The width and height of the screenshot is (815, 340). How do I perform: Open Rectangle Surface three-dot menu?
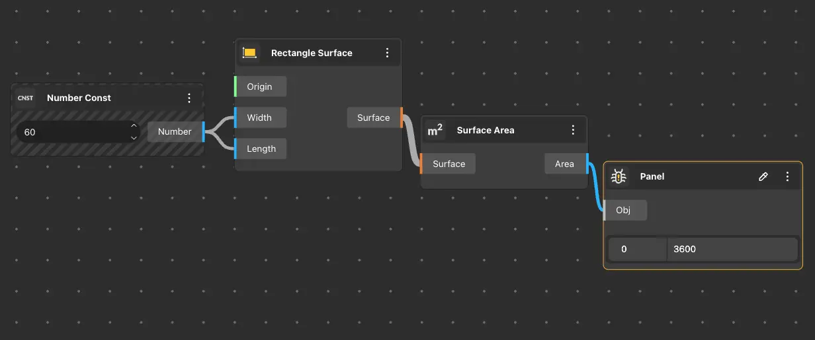[388, 53]
